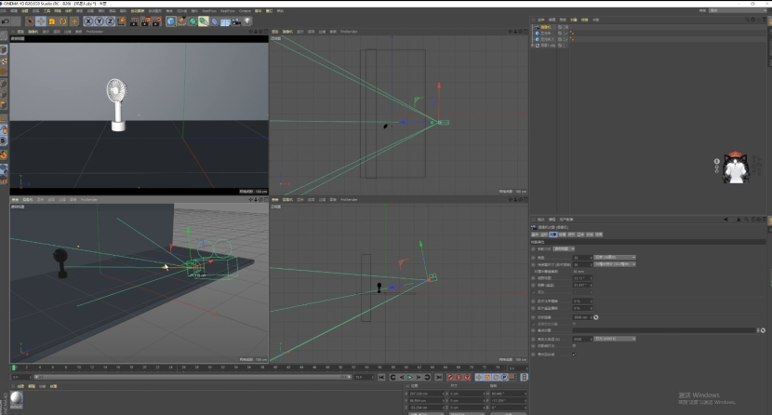Toggle the X-axis lock icon

tap(87, 21)
